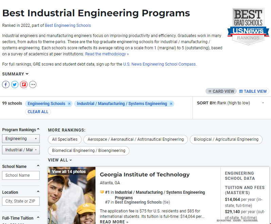Remove Industrial / Manufacturing / Systems Engineering filter x

tap(171, 104)
